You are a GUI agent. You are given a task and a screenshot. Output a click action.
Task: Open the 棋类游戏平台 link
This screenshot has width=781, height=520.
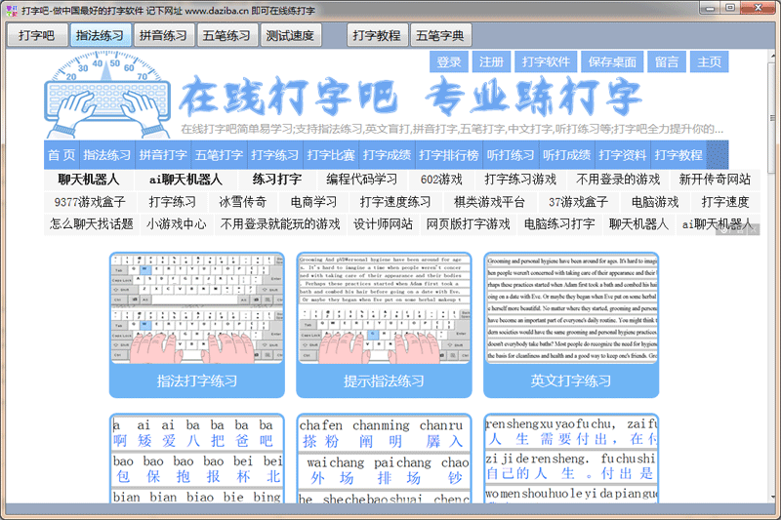click(489, 202)
